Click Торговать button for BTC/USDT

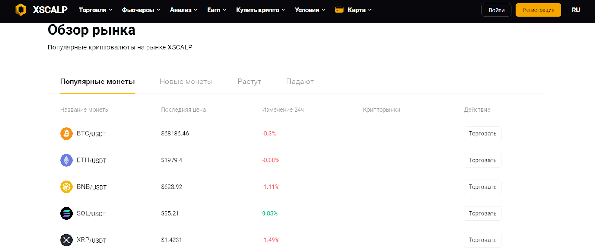[482, 134]
